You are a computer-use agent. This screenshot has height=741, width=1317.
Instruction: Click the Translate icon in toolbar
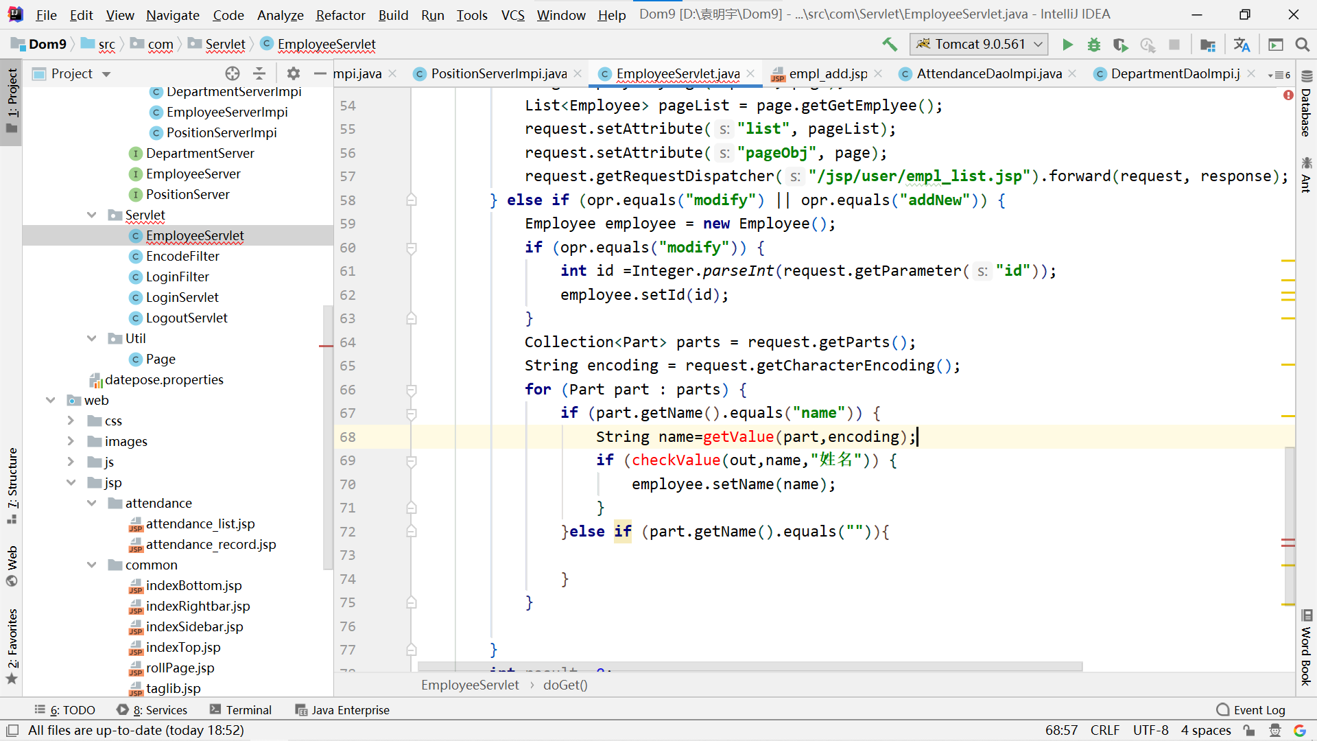(1242, 45)
